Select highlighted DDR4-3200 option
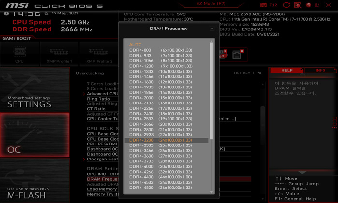338x203 pixels. point(167,140)
